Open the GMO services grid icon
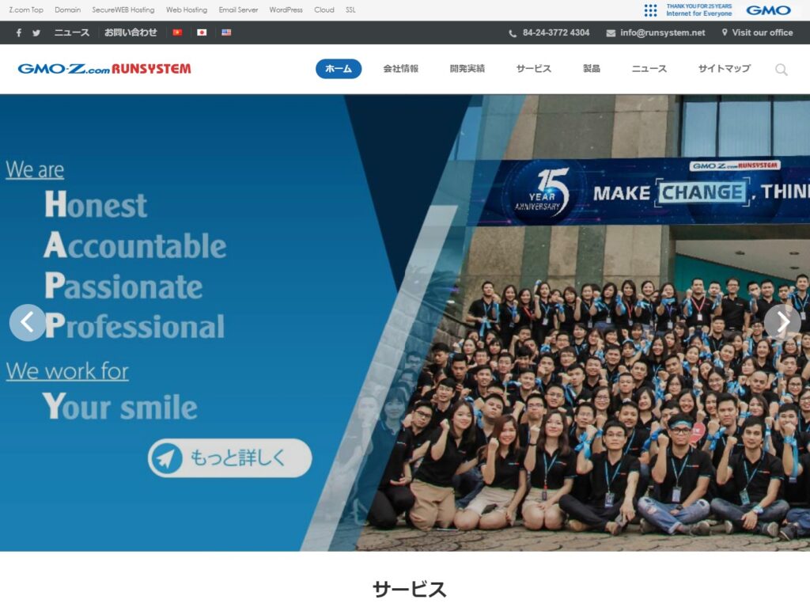The width and height of the screenshot is (810, 611). (x=650, y=9)
